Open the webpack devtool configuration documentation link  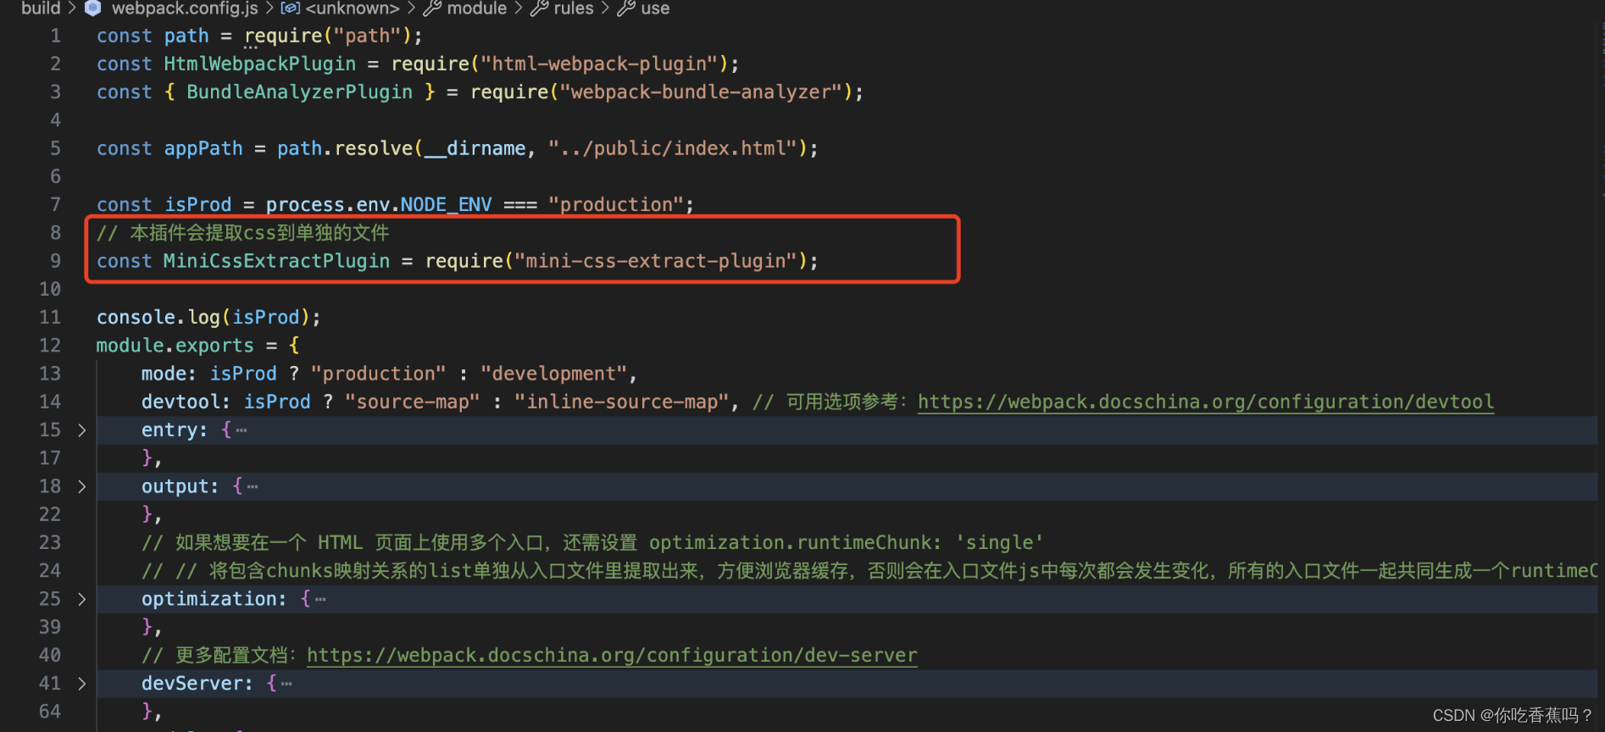(x=1206, y=402)
